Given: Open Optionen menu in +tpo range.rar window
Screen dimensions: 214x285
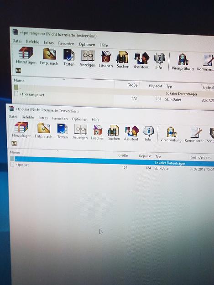Looking at the screenshot, I should 87,45.
